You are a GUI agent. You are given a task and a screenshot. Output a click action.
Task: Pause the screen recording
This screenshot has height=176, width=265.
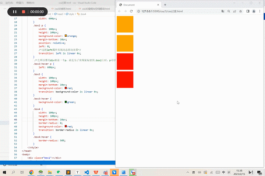(15, 12)
